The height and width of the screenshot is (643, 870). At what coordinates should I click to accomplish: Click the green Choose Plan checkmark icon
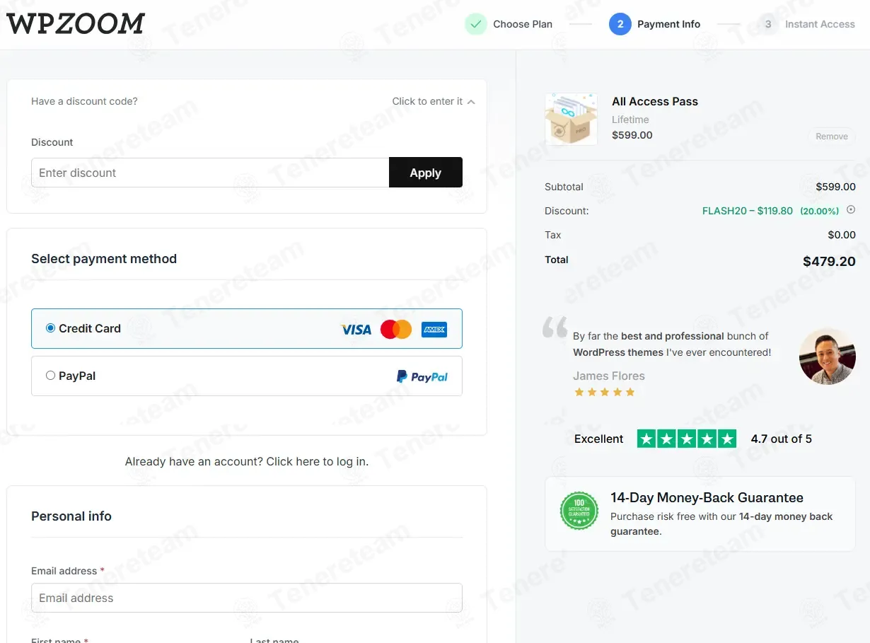pos(476,24)
